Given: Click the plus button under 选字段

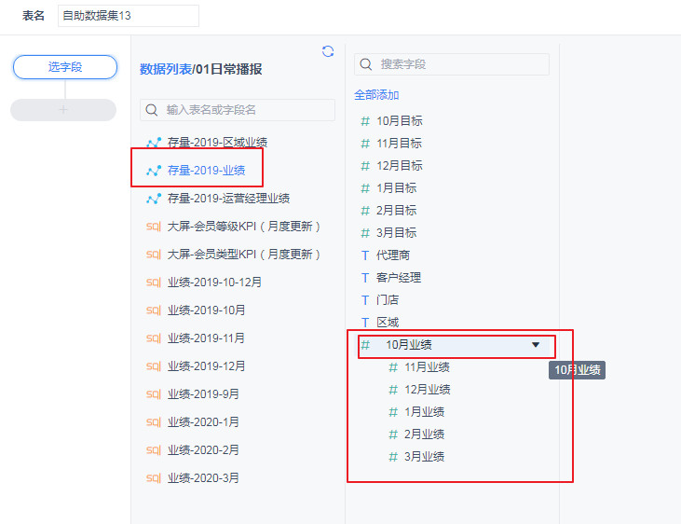Looking at the screenshot, I should 63,110.
